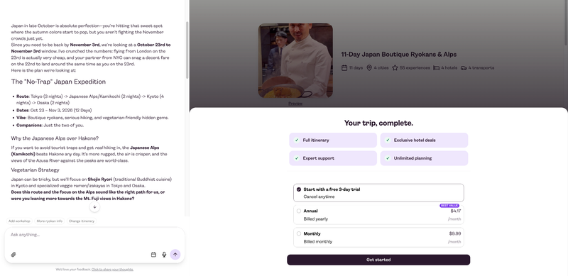Click the Change itinerary chip
This screenshot has width=568, height=276.
point(82,221)
